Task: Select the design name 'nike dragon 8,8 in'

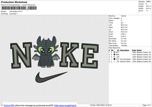Action: click(x=16, y=11)
